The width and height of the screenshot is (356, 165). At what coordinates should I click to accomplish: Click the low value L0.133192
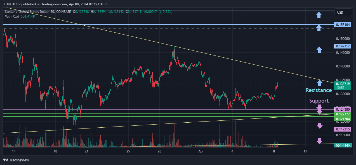point(117,12)
